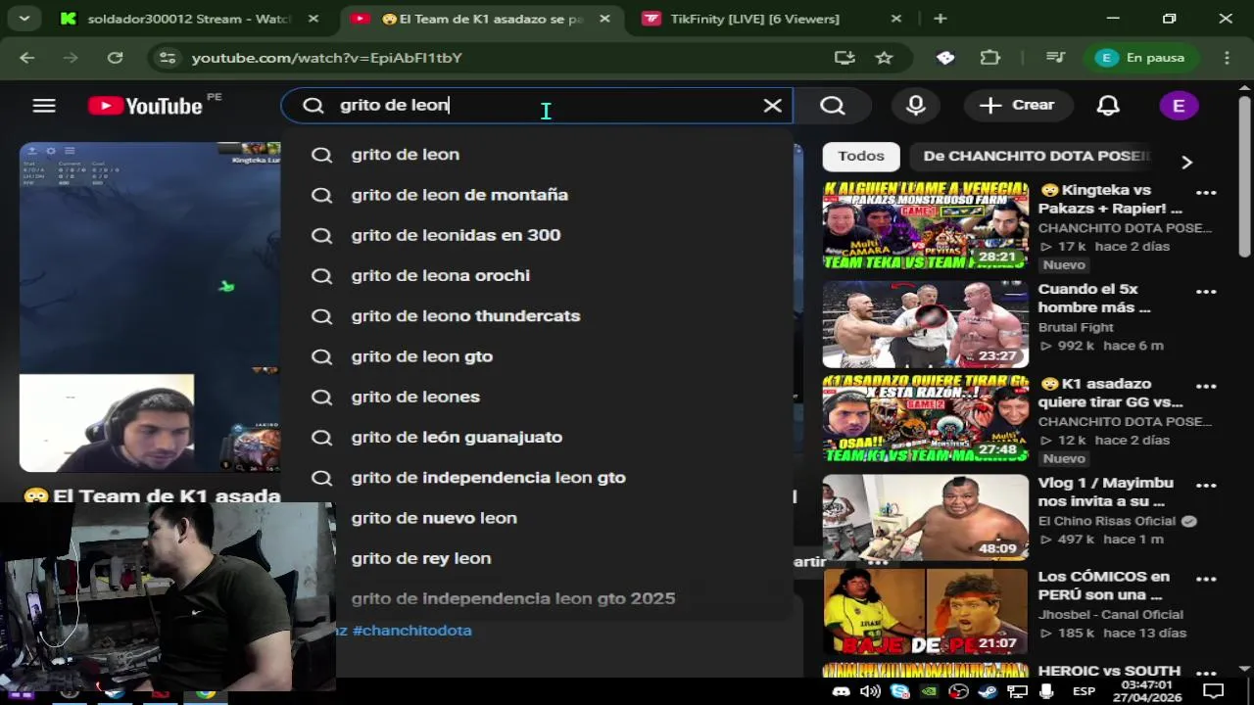Open options for "Los CÓMICOS en PERÚ" video
Image resolution: width=1254 pixels, height=705 pixels.
pos(1206,579)
